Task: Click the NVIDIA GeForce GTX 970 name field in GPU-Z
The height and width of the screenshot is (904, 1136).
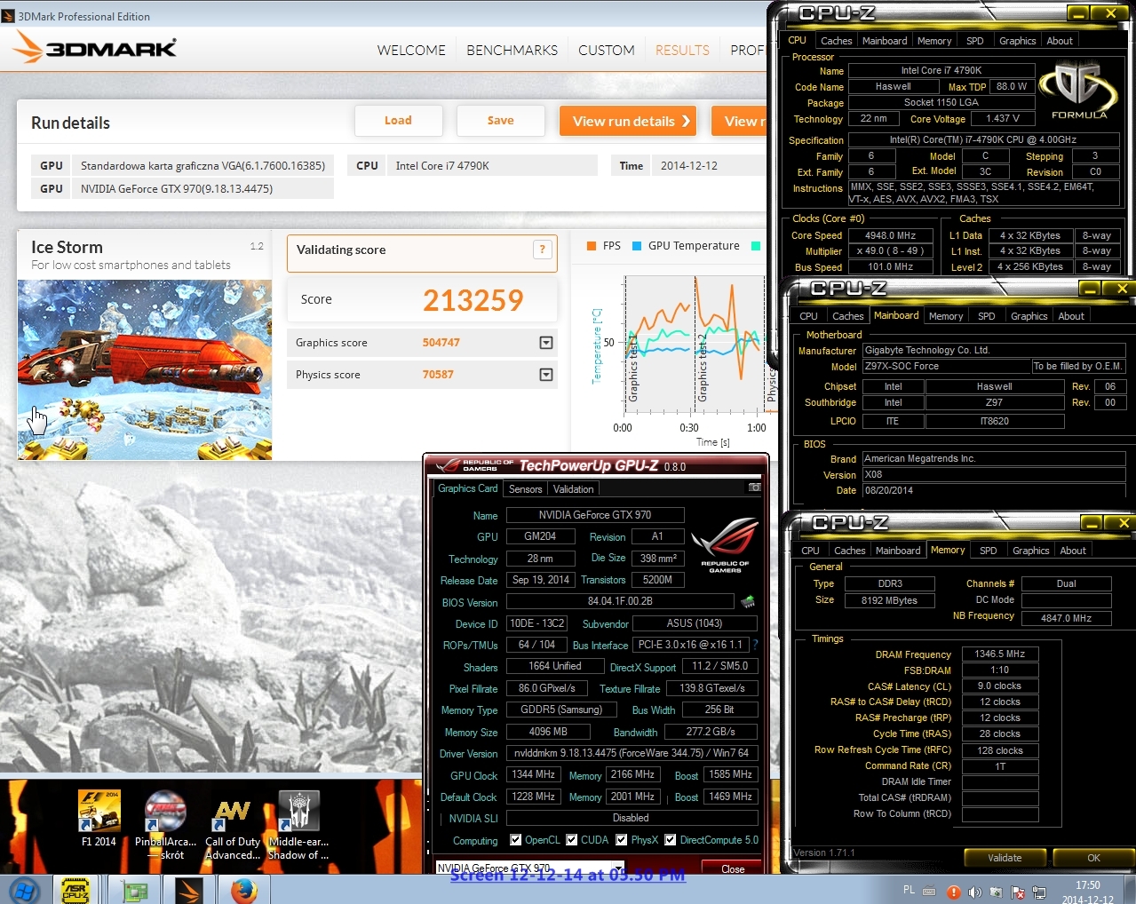Action: pyautogui.click(x=595, y=515)
